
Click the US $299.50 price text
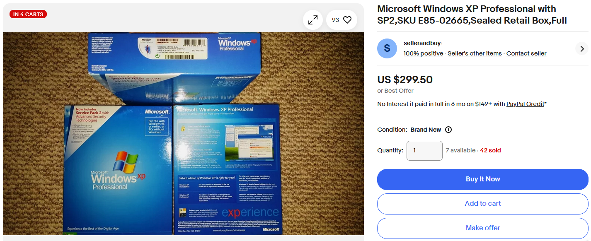405,80
